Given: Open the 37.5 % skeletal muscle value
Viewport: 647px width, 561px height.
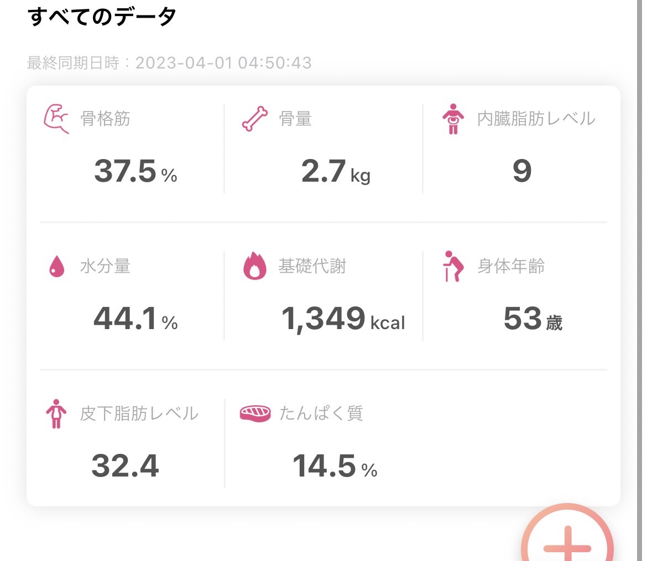Looking at the screenshot, I should (x=135, y=171).
